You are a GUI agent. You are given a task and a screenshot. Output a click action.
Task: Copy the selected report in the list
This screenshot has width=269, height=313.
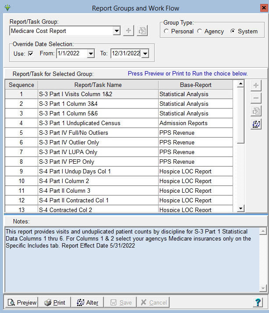[256, 111]
